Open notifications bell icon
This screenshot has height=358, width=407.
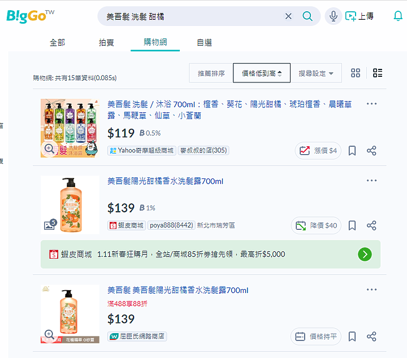coord(397,16)
